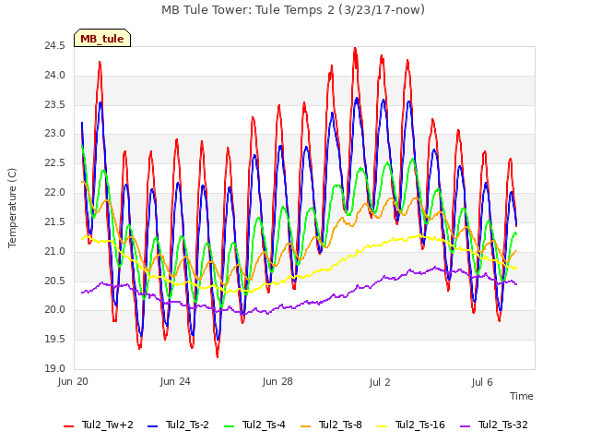Click the 21.0 y-axis tick label
The height and width of the screenshot is (443, 590).
pos(54,251)
